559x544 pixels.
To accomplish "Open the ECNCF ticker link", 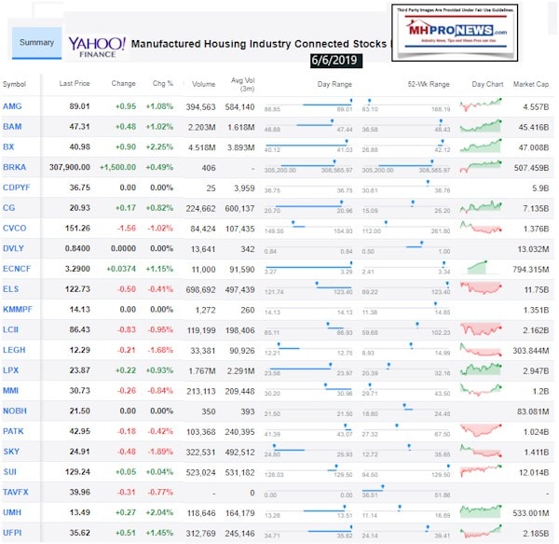I will click(17, 269).
